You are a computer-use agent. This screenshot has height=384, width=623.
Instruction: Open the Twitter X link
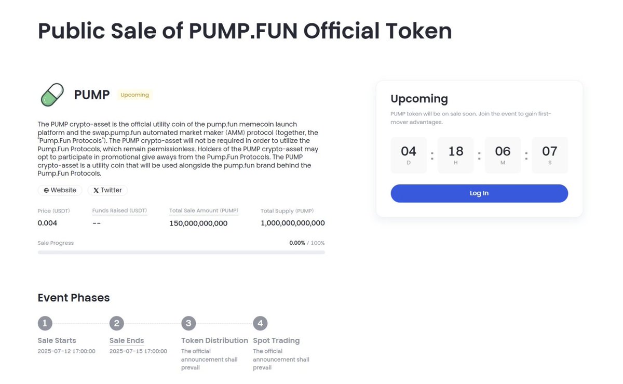[107, 190]
